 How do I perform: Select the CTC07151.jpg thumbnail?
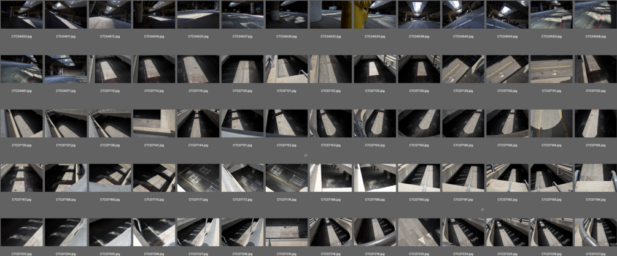click(x=243, y=123)
